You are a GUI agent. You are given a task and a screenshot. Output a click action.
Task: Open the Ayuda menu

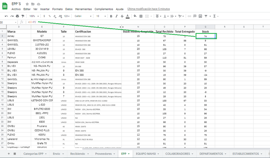click(119, 9)
